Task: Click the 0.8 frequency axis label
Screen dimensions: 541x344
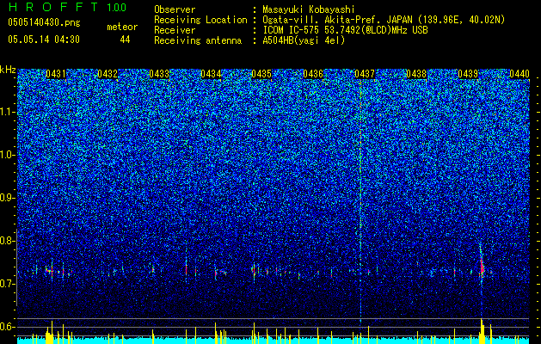Action: point(8,241)
